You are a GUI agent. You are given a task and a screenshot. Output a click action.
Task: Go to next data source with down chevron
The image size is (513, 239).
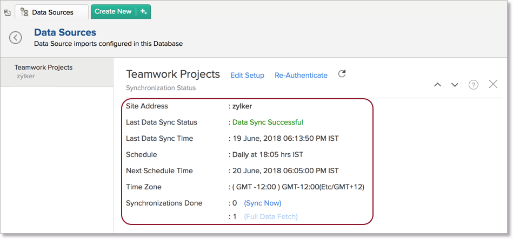(x=455, y=85)
